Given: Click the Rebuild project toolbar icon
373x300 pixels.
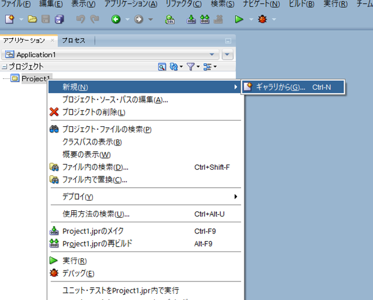Looking at the screenshot, I should point(204,20).
